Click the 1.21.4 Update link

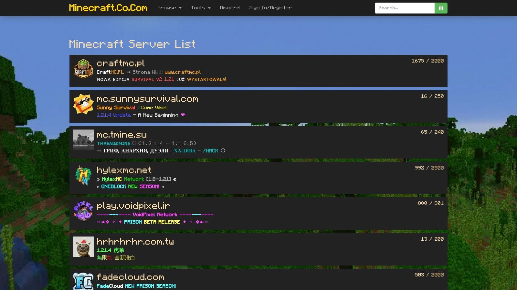[x=114, y=115]
